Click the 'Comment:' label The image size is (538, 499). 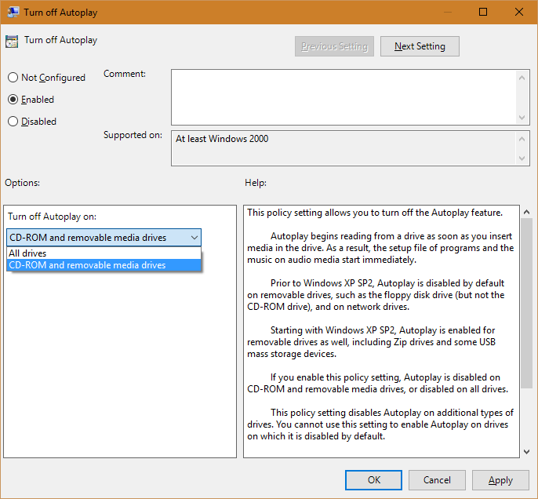[x=125, y=74]
